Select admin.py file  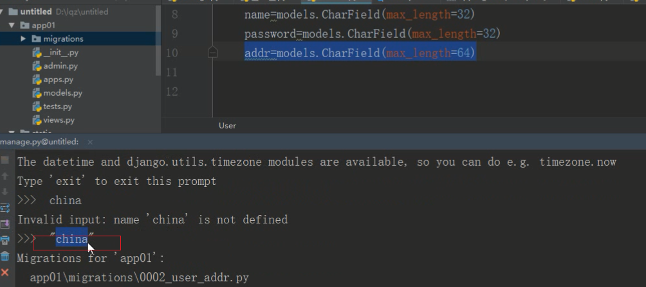tap(60, 65)
